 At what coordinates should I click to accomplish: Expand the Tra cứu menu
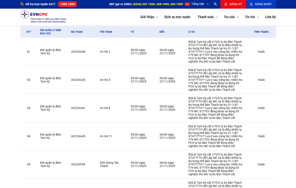tap(231, 17)
